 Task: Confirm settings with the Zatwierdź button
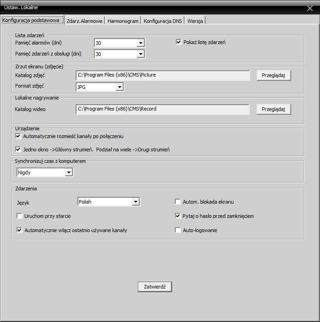coord(155,287)
